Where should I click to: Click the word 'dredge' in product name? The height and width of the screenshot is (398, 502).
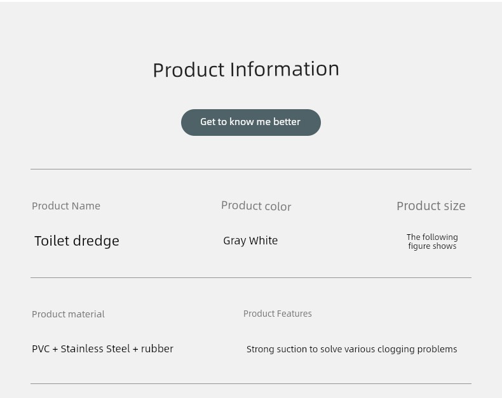[x=96, y=241]
